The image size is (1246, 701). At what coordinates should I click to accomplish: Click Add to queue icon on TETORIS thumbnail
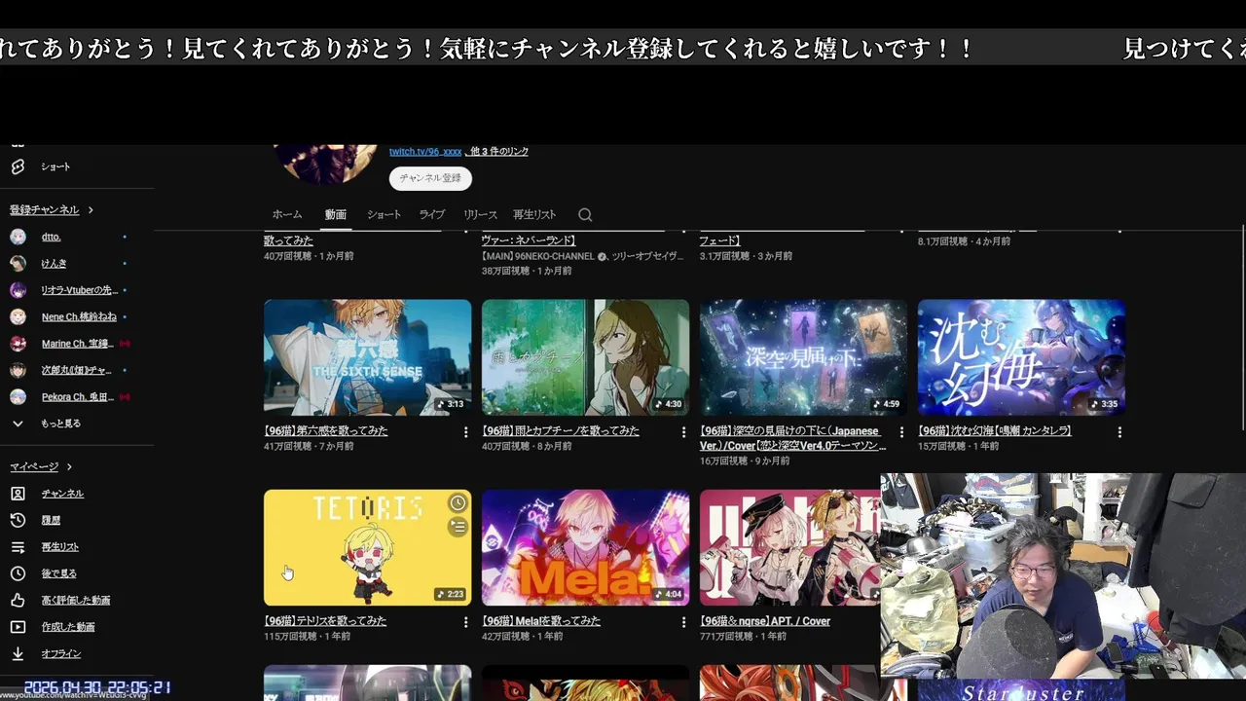[458, 527]
